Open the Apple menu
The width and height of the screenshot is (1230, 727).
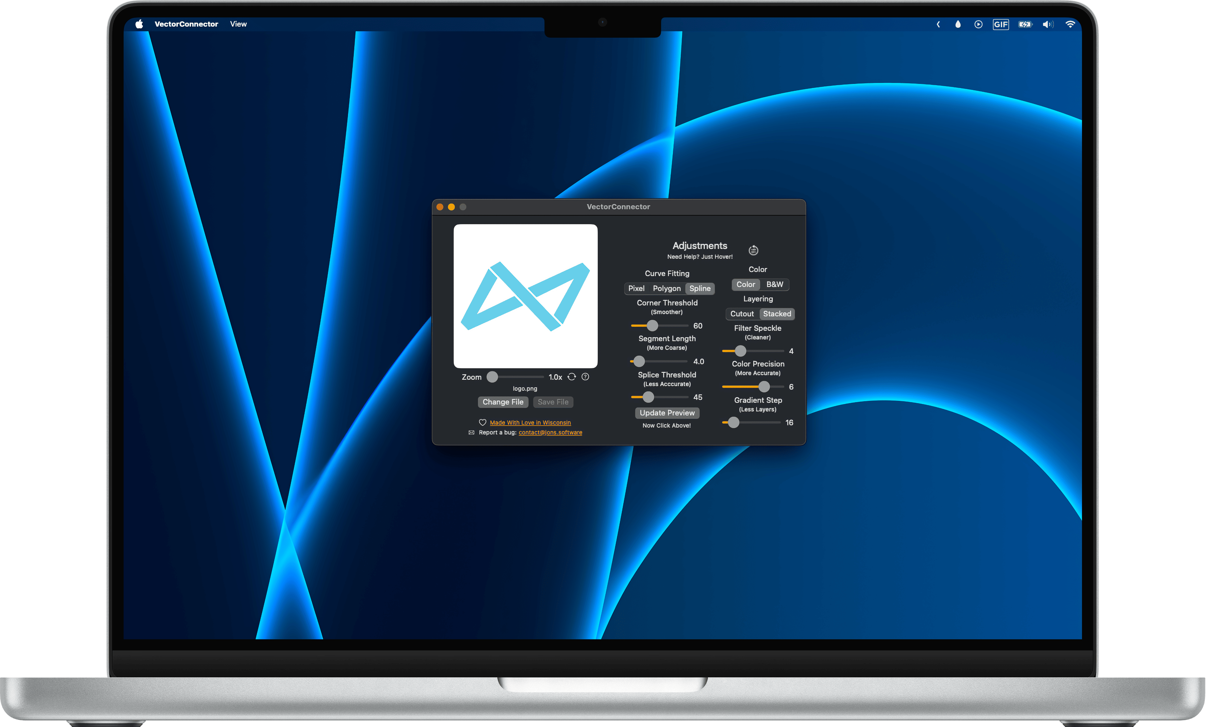pyautogui.click(x=139, y=24)
